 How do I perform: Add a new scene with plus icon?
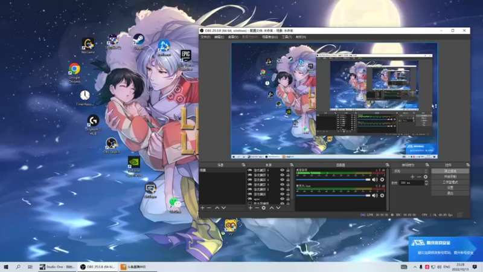pos(202,208)
